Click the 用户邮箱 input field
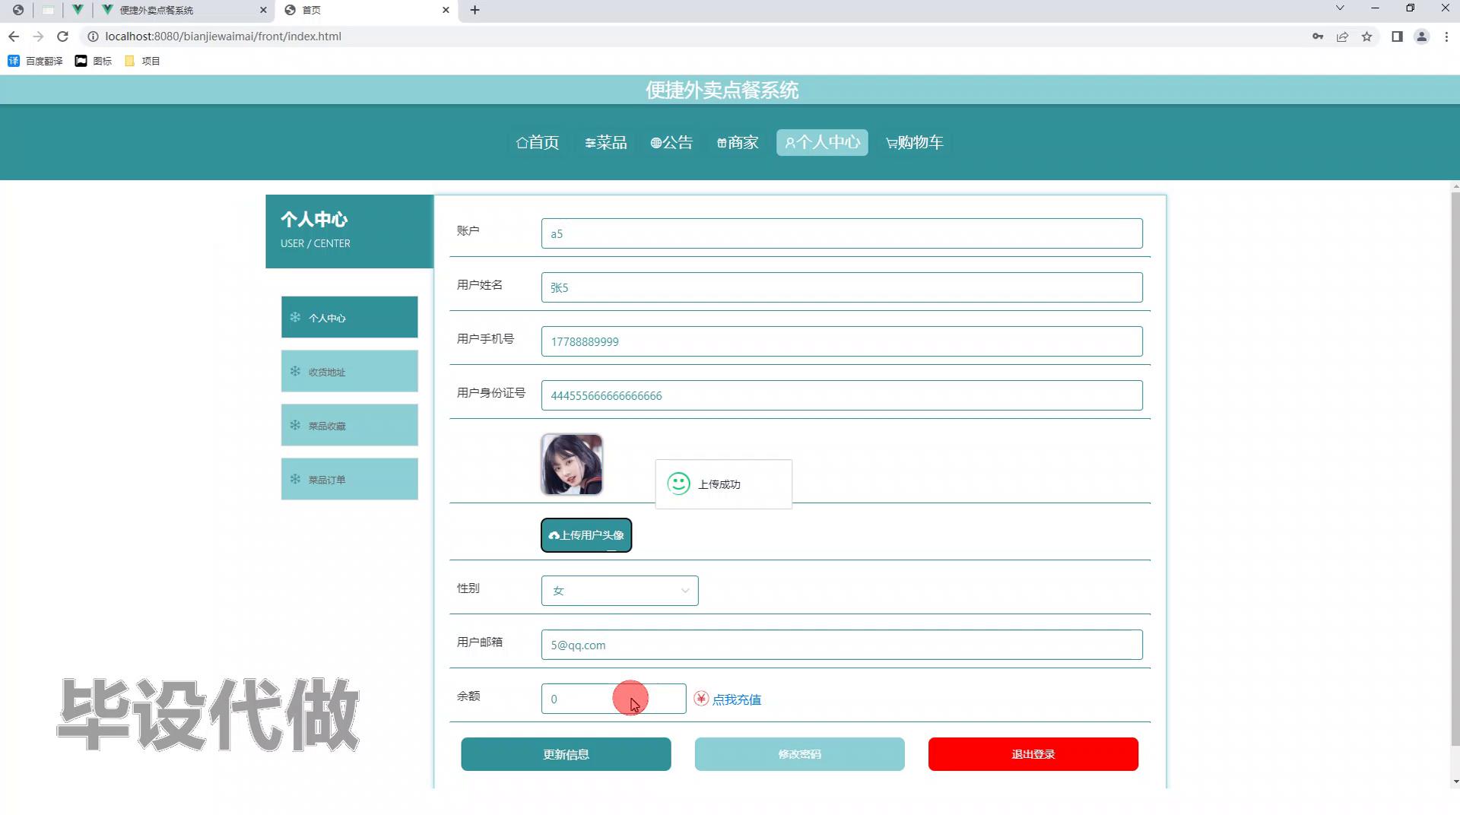The image size is (1460, 815). (x=842, y=645)
